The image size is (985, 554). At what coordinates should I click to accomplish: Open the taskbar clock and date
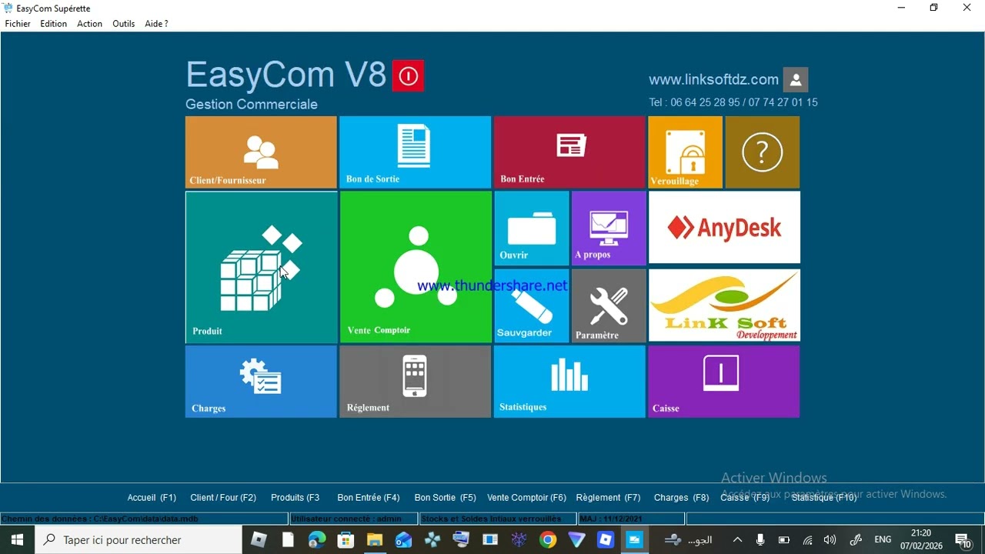(x=921, y=539)
